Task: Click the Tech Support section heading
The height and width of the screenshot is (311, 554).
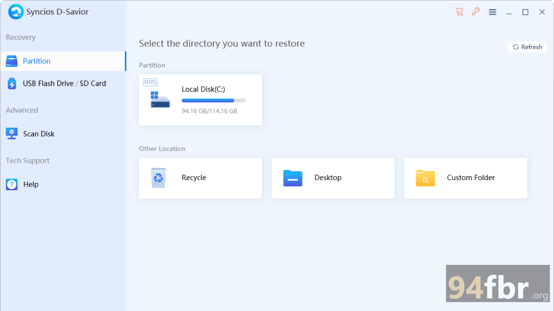Action: [28, 161]
